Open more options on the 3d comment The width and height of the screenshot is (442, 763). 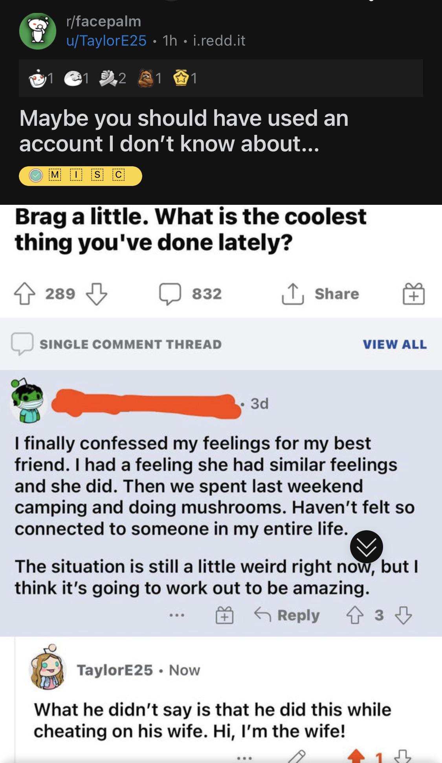pyautogui.click(x=177, y=615)
